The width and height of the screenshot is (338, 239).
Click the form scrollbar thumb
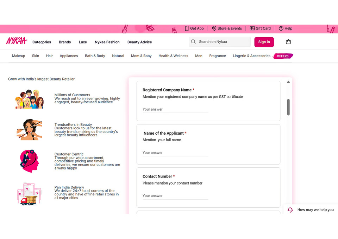pyautogui.click(x=288, y=107)
